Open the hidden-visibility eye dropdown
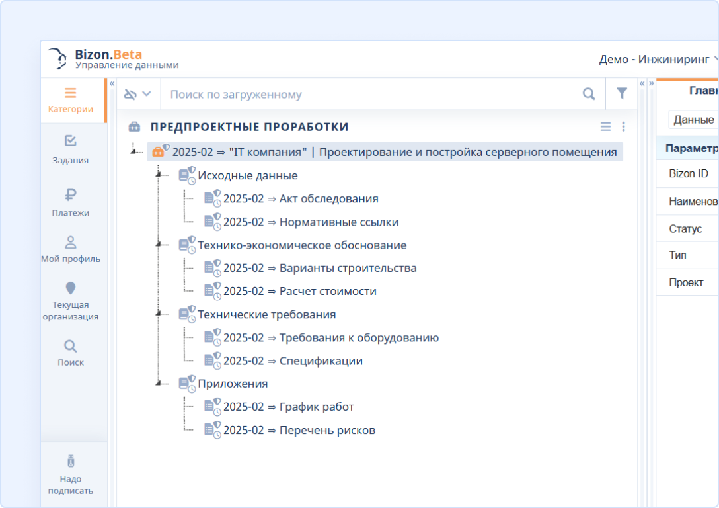Image resolution: width=719 pixels, height=508 pixels. point(137,94)
